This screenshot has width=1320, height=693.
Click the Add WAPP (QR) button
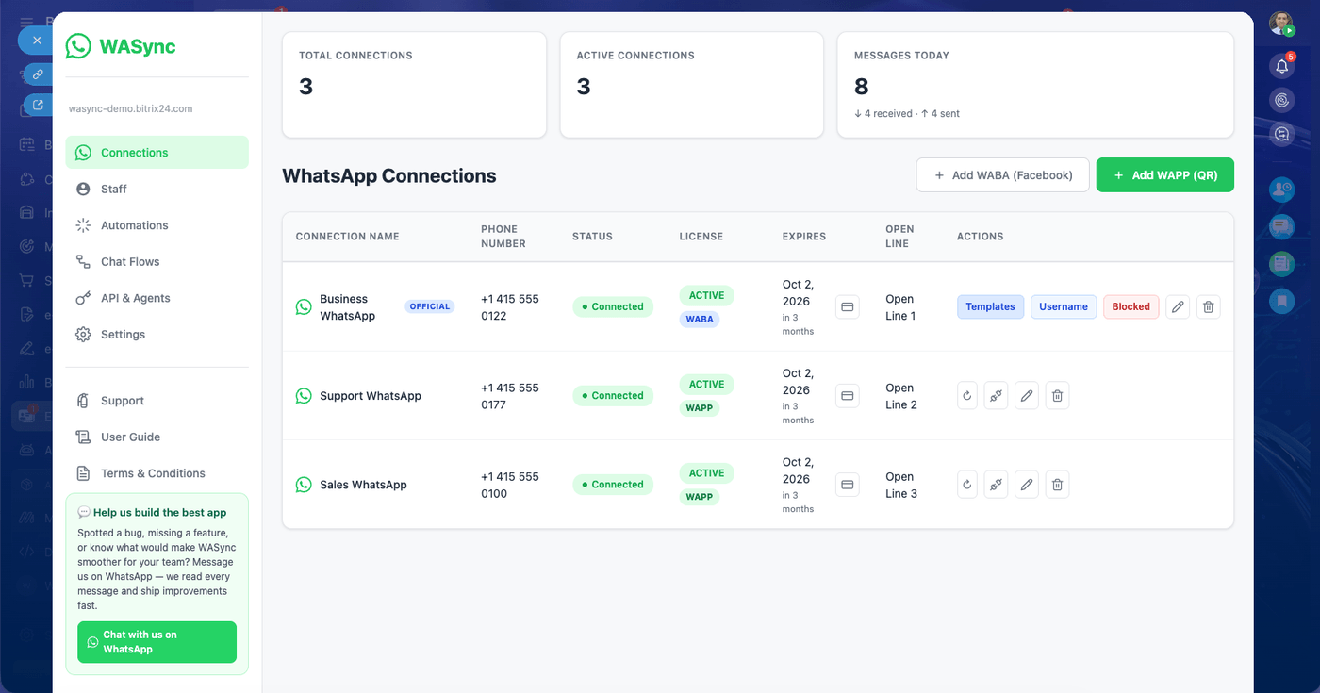pos(1164,175)
